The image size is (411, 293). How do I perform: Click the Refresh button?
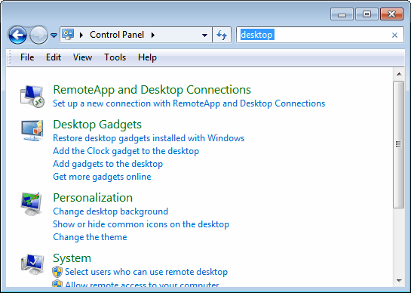(222, 35)
